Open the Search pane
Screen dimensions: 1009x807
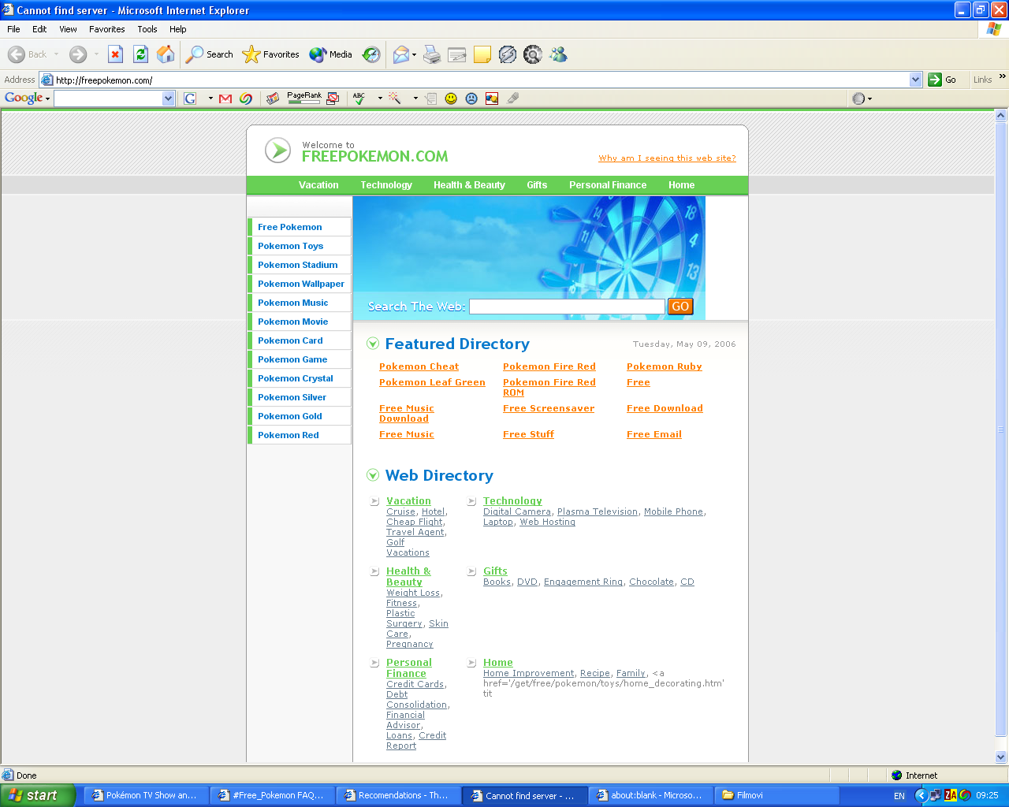pos(210,54)
